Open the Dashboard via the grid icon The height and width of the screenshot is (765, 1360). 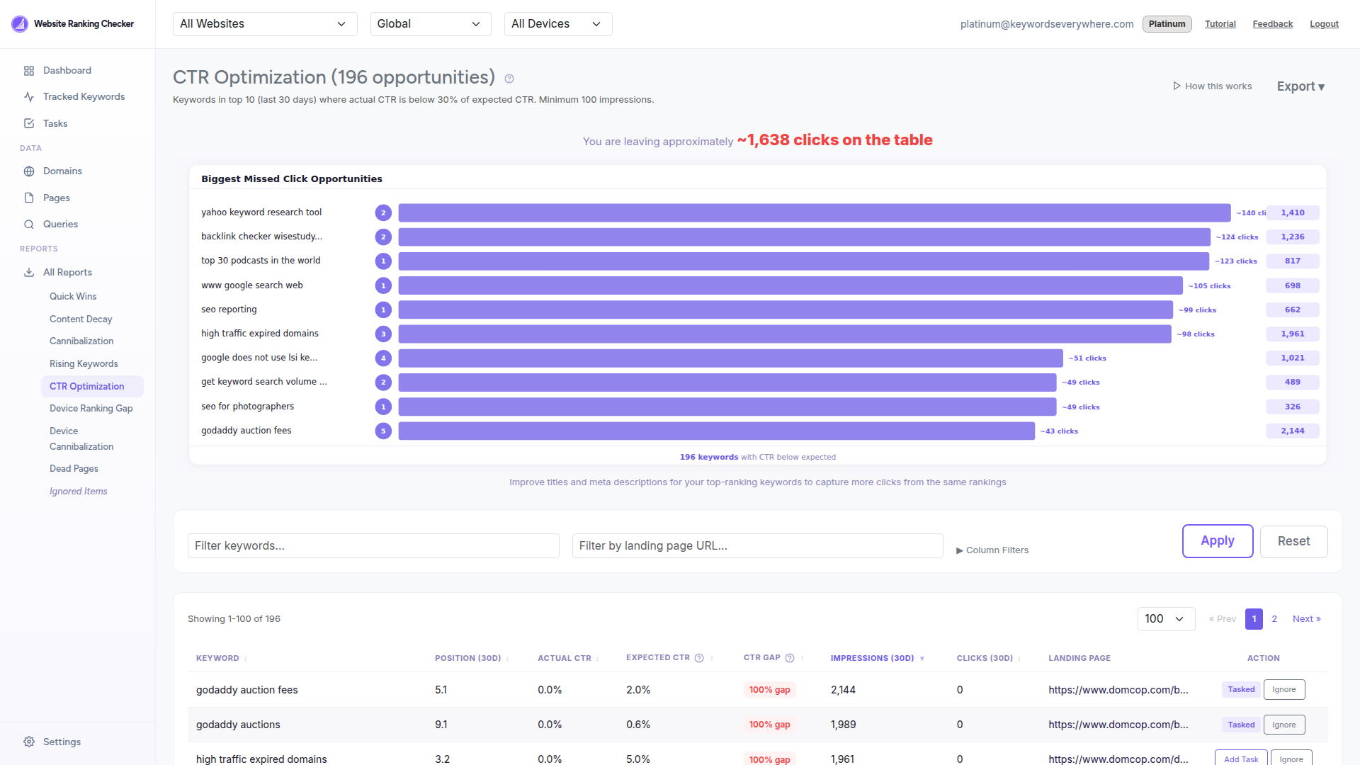click(x=29, y=70)
